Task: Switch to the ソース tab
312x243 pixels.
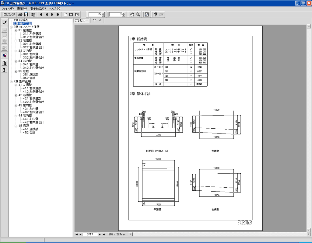Action: click(97, 20)
